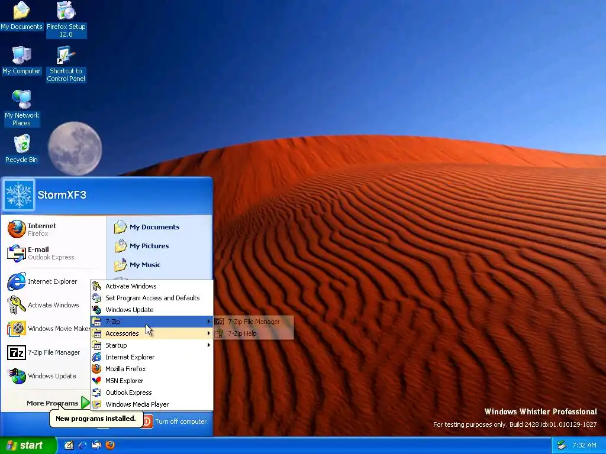Screen dimensions: 606x454
Task: Click the StormXF3 user name
Action: tap(62, 195)
